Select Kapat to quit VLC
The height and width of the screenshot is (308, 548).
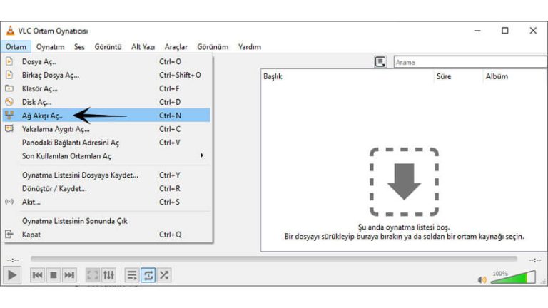tap(106, 235)
